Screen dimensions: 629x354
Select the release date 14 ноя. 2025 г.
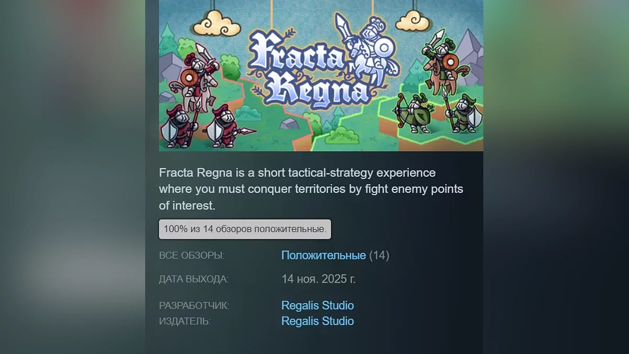click(x=318, y=278)
